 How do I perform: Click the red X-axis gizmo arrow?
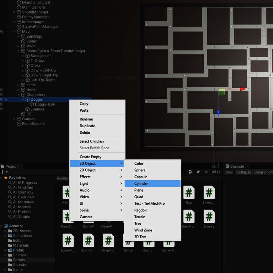click(x=242, y=89)
